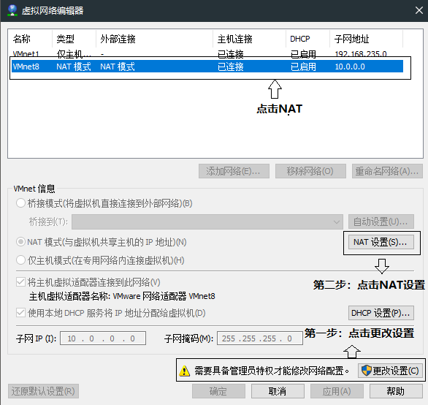The width and height of the screenshot is (428, 405).
Task: Open DHCP 设置(P)... dialog
Action: tap(381, 313)
